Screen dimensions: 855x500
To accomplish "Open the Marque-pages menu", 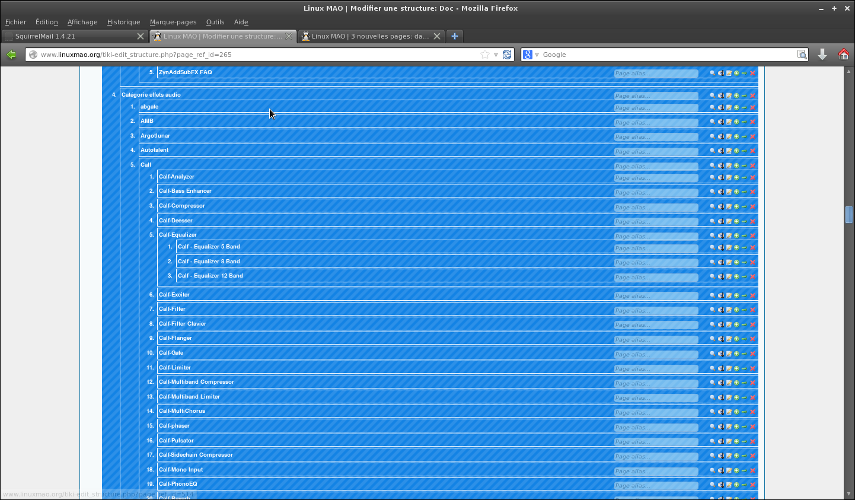I will [x=173, y=22].
